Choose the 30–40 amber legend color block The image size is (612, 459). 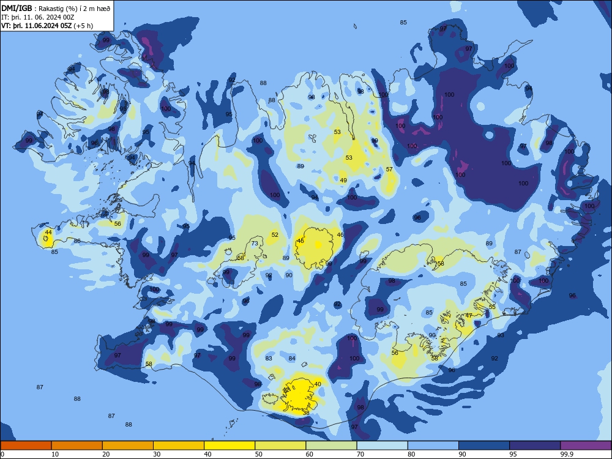click(179, 446)
